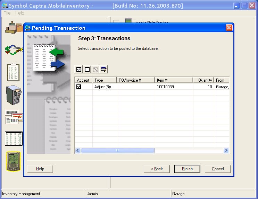Open the Help menu in menu bar

tap(19, 13)
